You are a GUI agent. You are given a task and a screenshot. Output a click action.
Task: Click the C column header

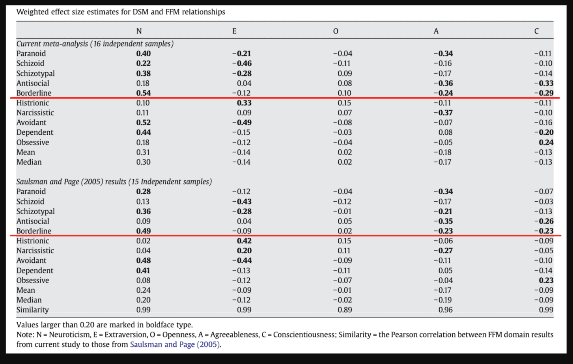coord(536,31)
